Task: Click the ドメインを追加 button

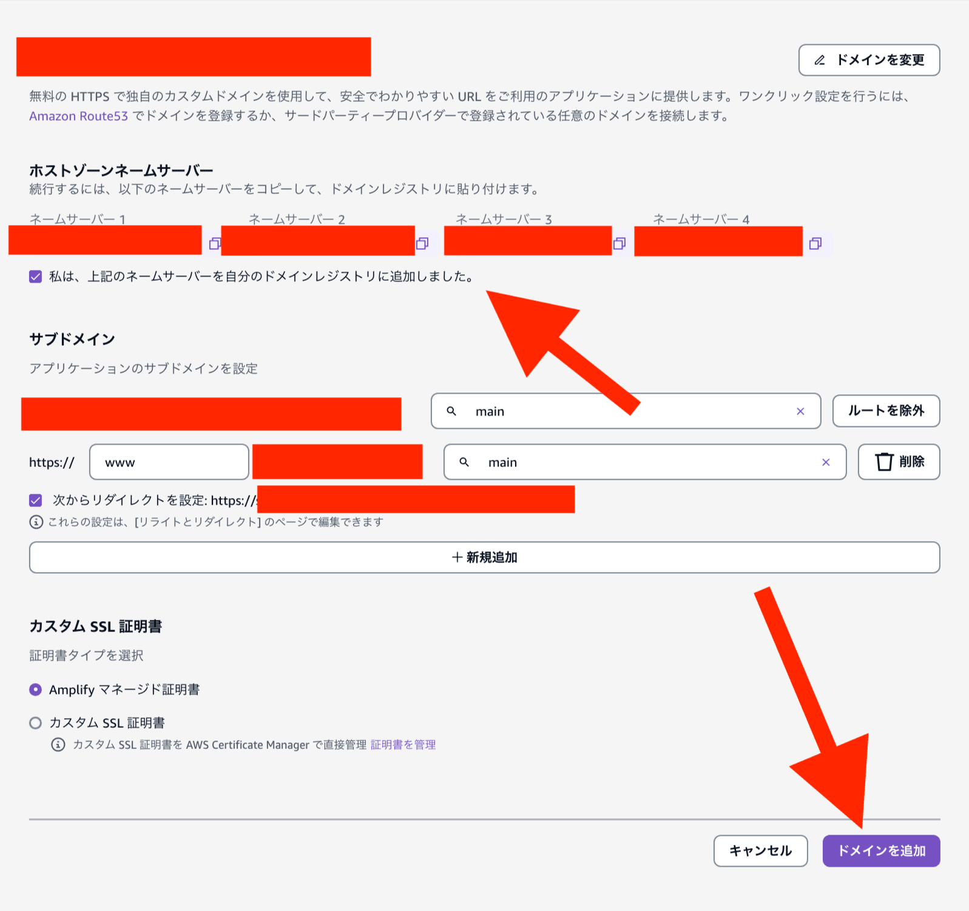Action: (x=881, y=851)
